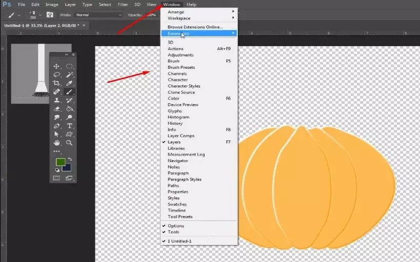Close the Untitled-1 document tab
Viewport: 420px width, 262px height.
84,25
